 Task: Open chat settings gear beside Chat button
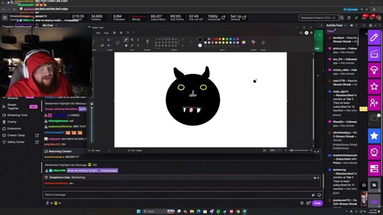308,203
